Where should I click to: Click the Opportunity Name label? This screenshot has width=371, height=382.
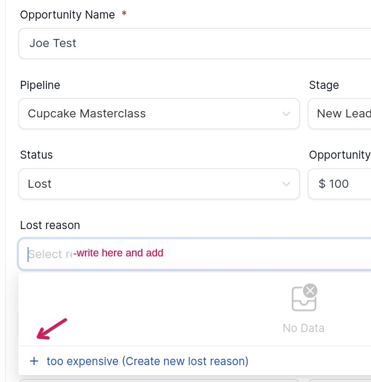tap(67, 15)
